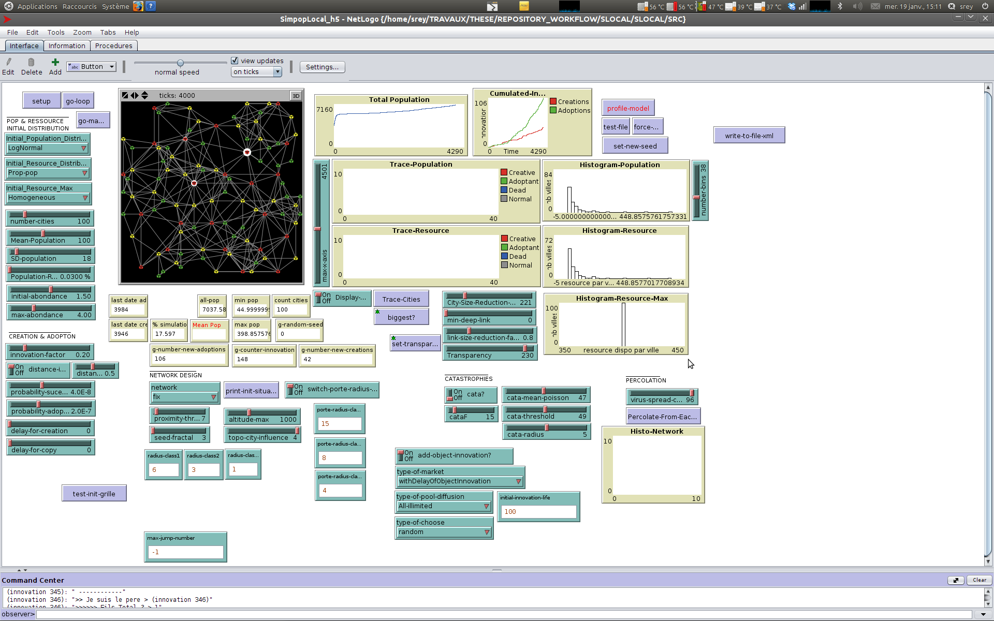Click the diagonal resize view icon
Screen dimensions: 994x621
coord(125,95)
